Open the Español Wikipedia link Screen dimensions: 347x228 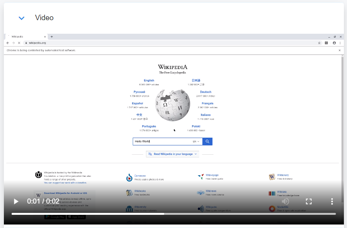pyautogui.click(x=137, y=104)
